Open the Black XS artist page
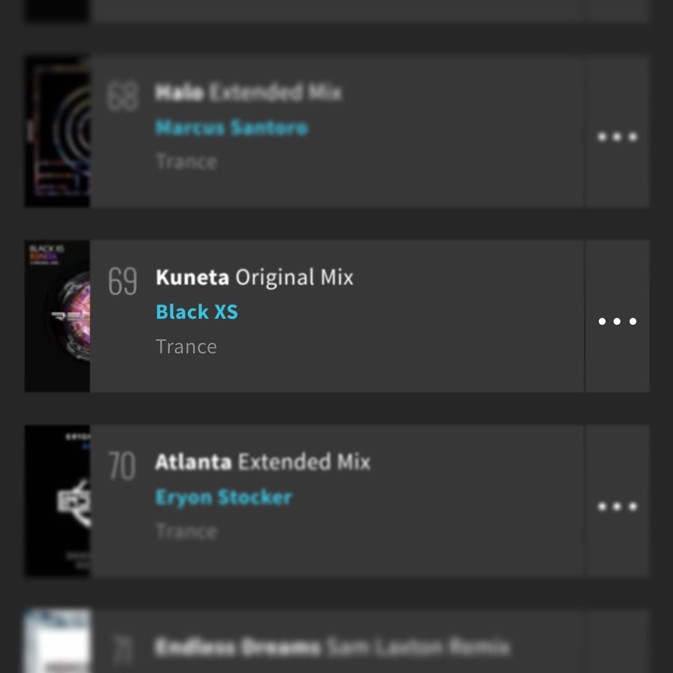Screen dimensions: 673x673 pos(197,312)
